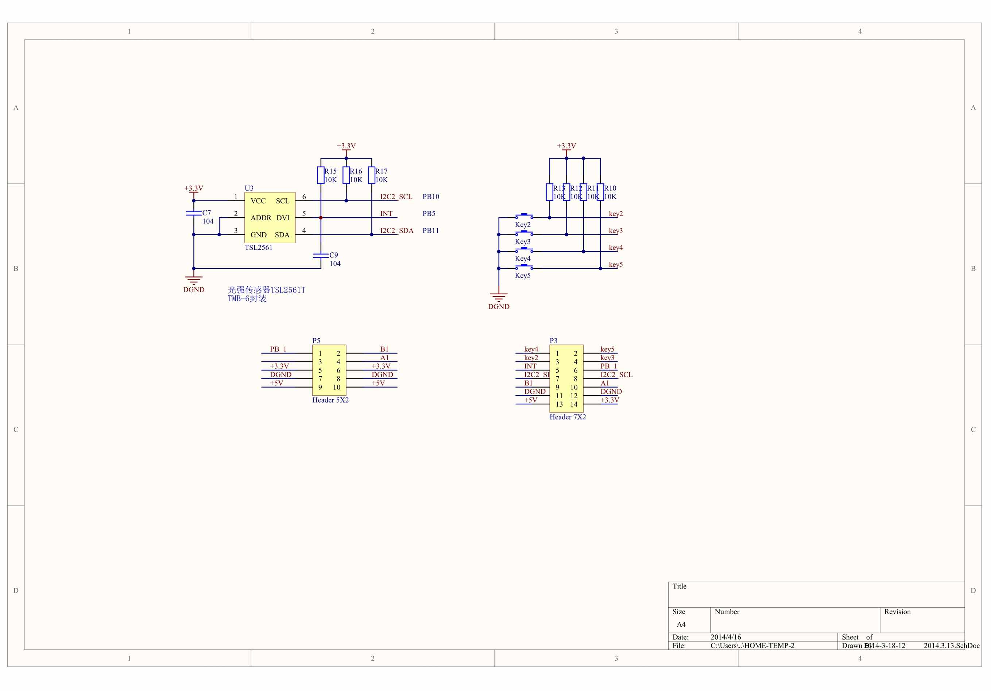Click the TMB-6封装 annotation text
Viewport: 991px width, 691px height.
247,298
